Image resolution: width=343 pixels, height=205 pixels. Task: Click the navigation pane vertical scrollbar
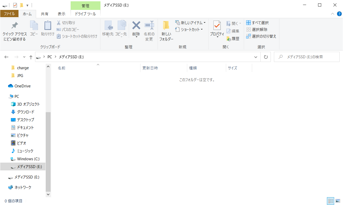48,151
